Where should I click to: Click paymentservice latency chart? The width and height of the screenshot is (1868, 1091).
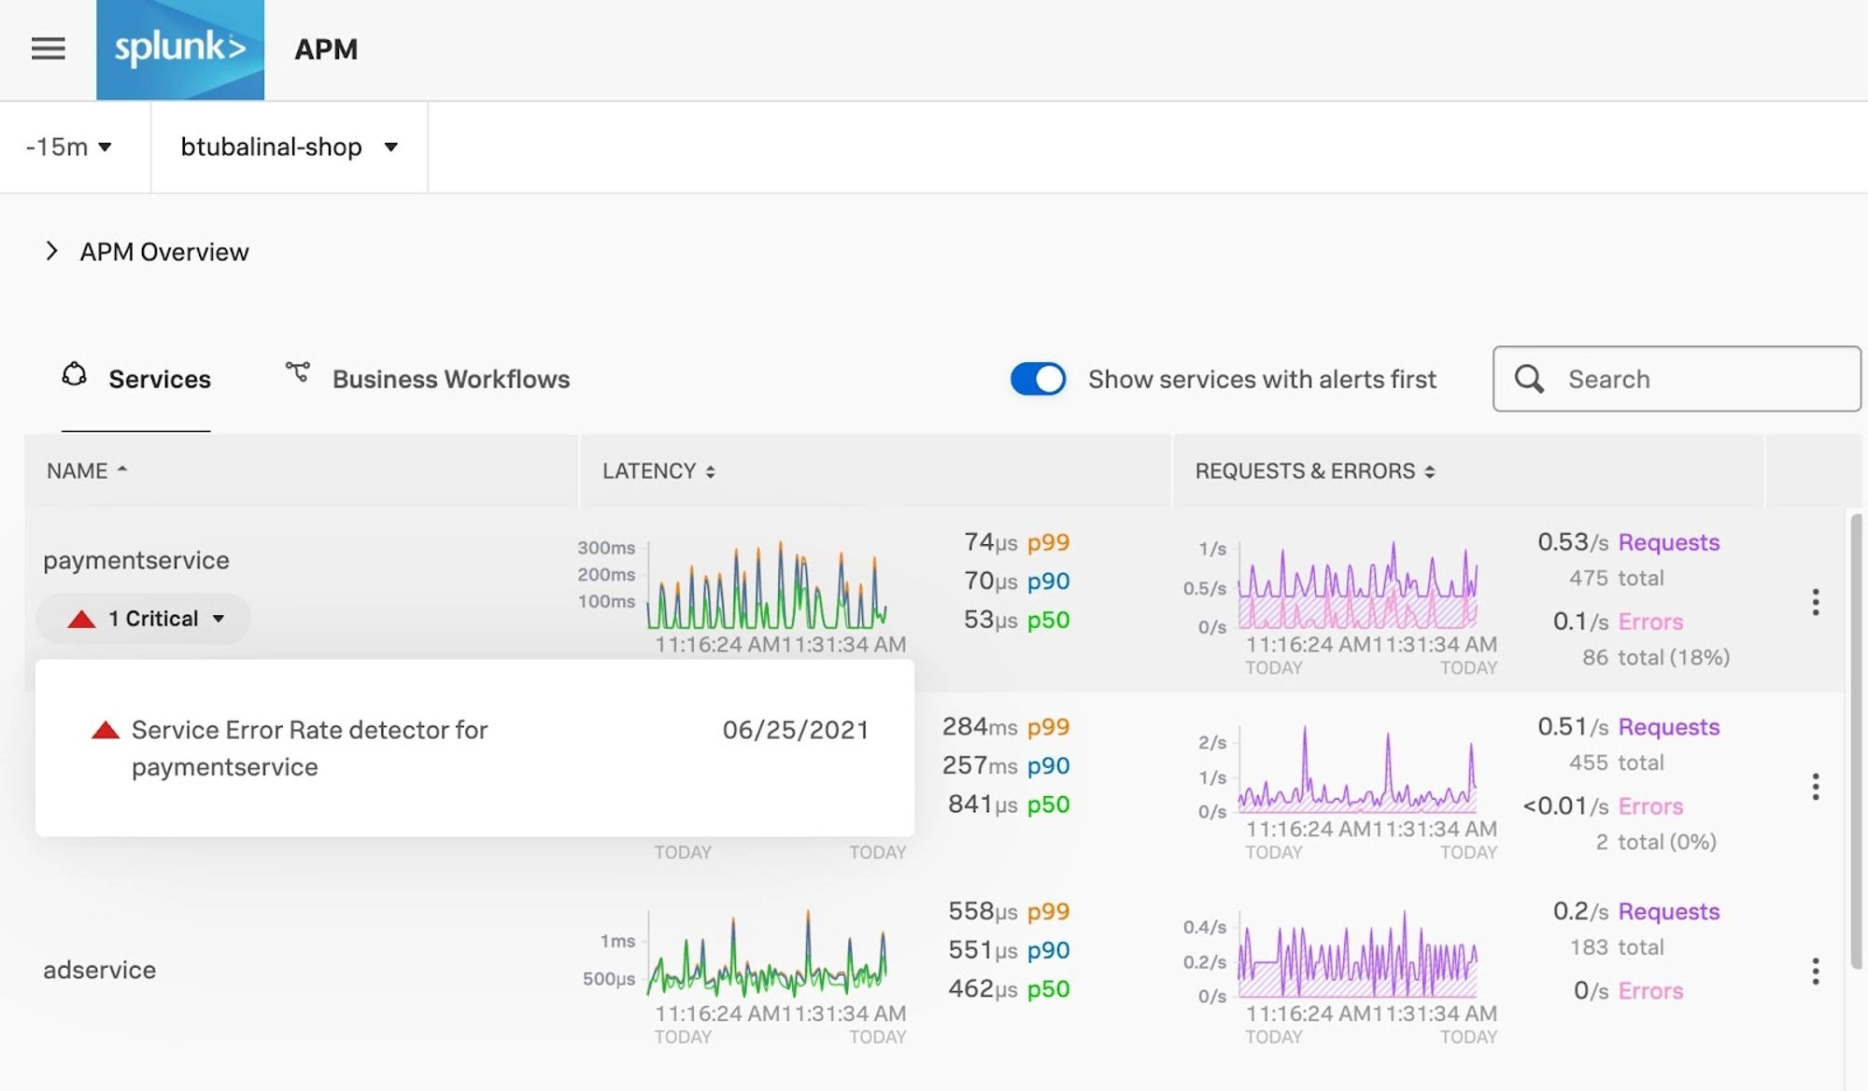coord(767,584)
